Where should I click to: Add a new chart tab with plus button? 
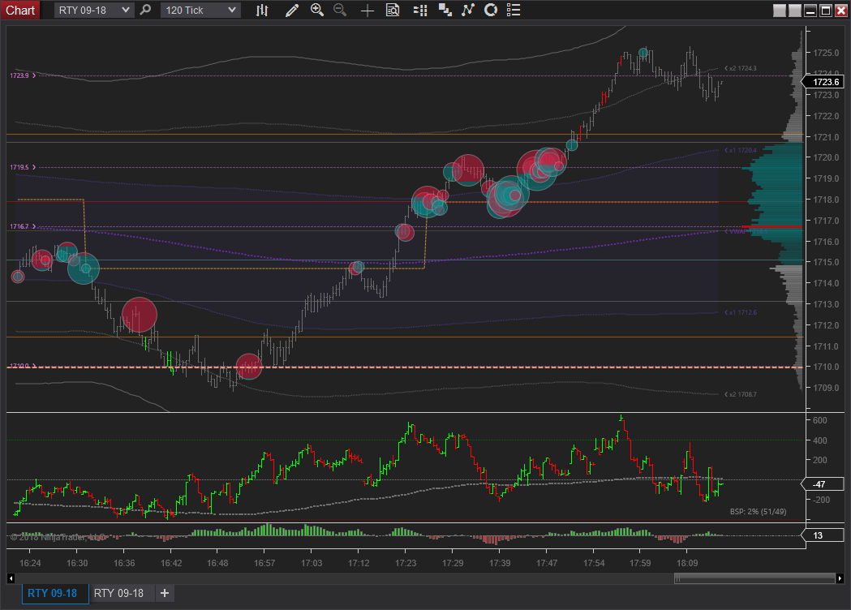(x=165, y=593)
